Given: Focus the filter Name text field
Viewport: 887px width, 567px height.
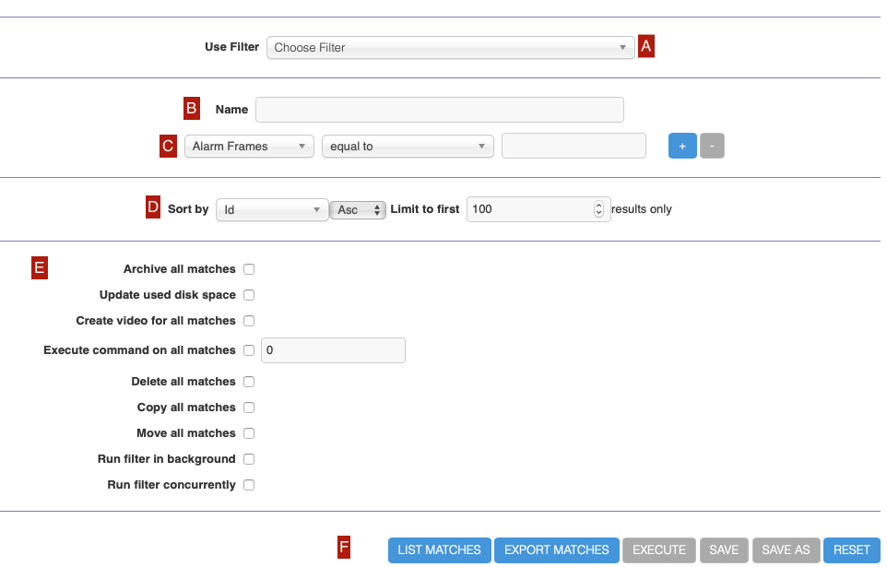Looking at the screenshot, I should (x=440, y=110).
